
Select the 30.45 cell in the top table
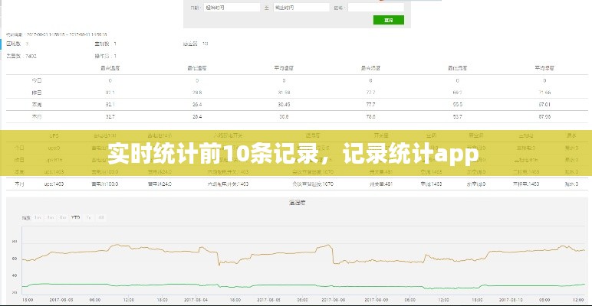point(284,104)
